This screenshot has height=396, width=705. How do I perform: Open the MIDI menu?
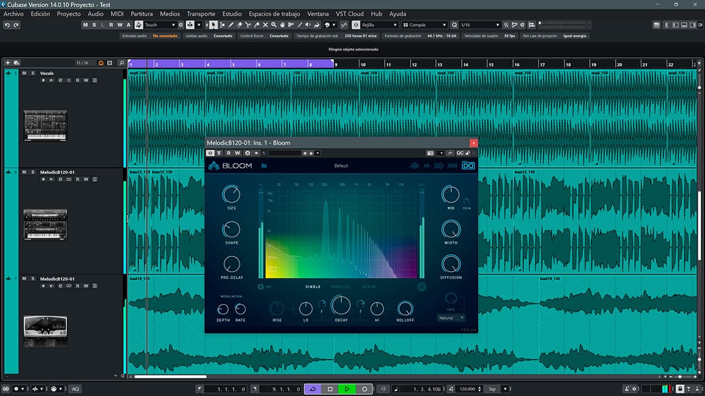click(117, 13)
